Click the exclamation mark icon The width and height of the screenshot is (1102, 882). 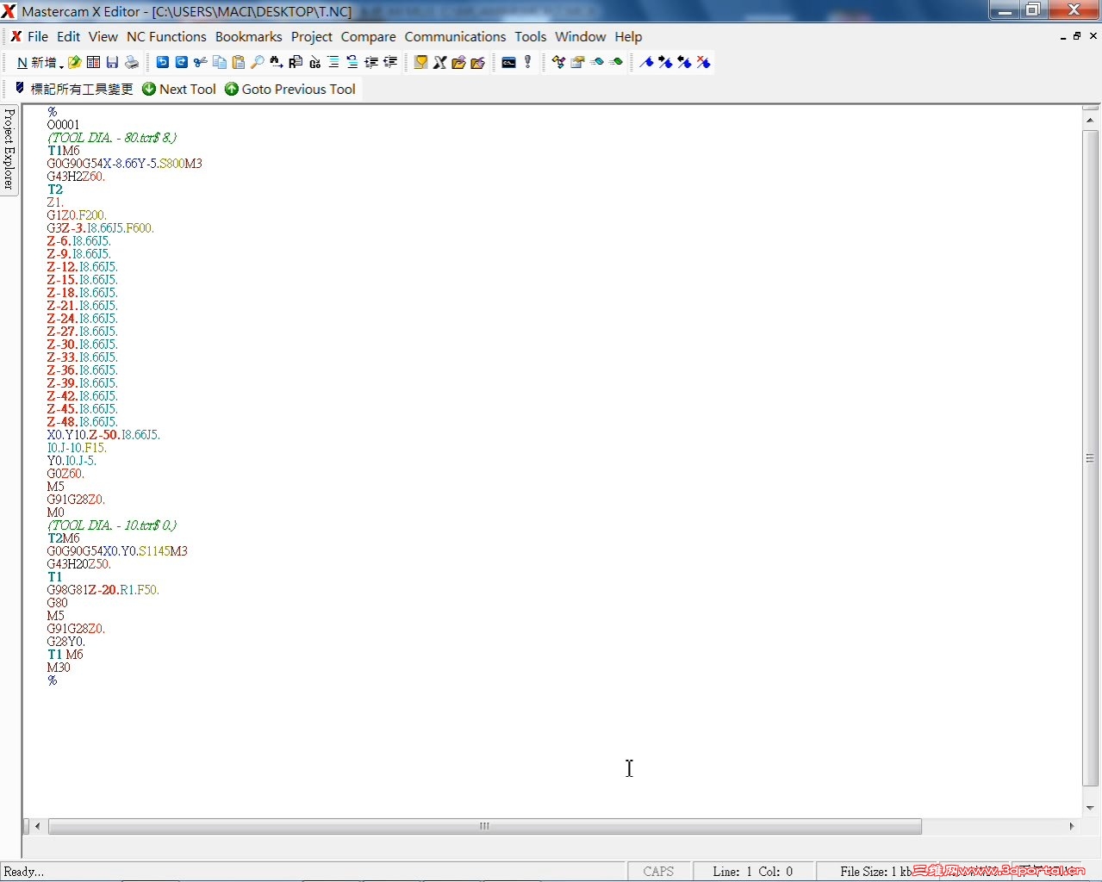[527, 62]
